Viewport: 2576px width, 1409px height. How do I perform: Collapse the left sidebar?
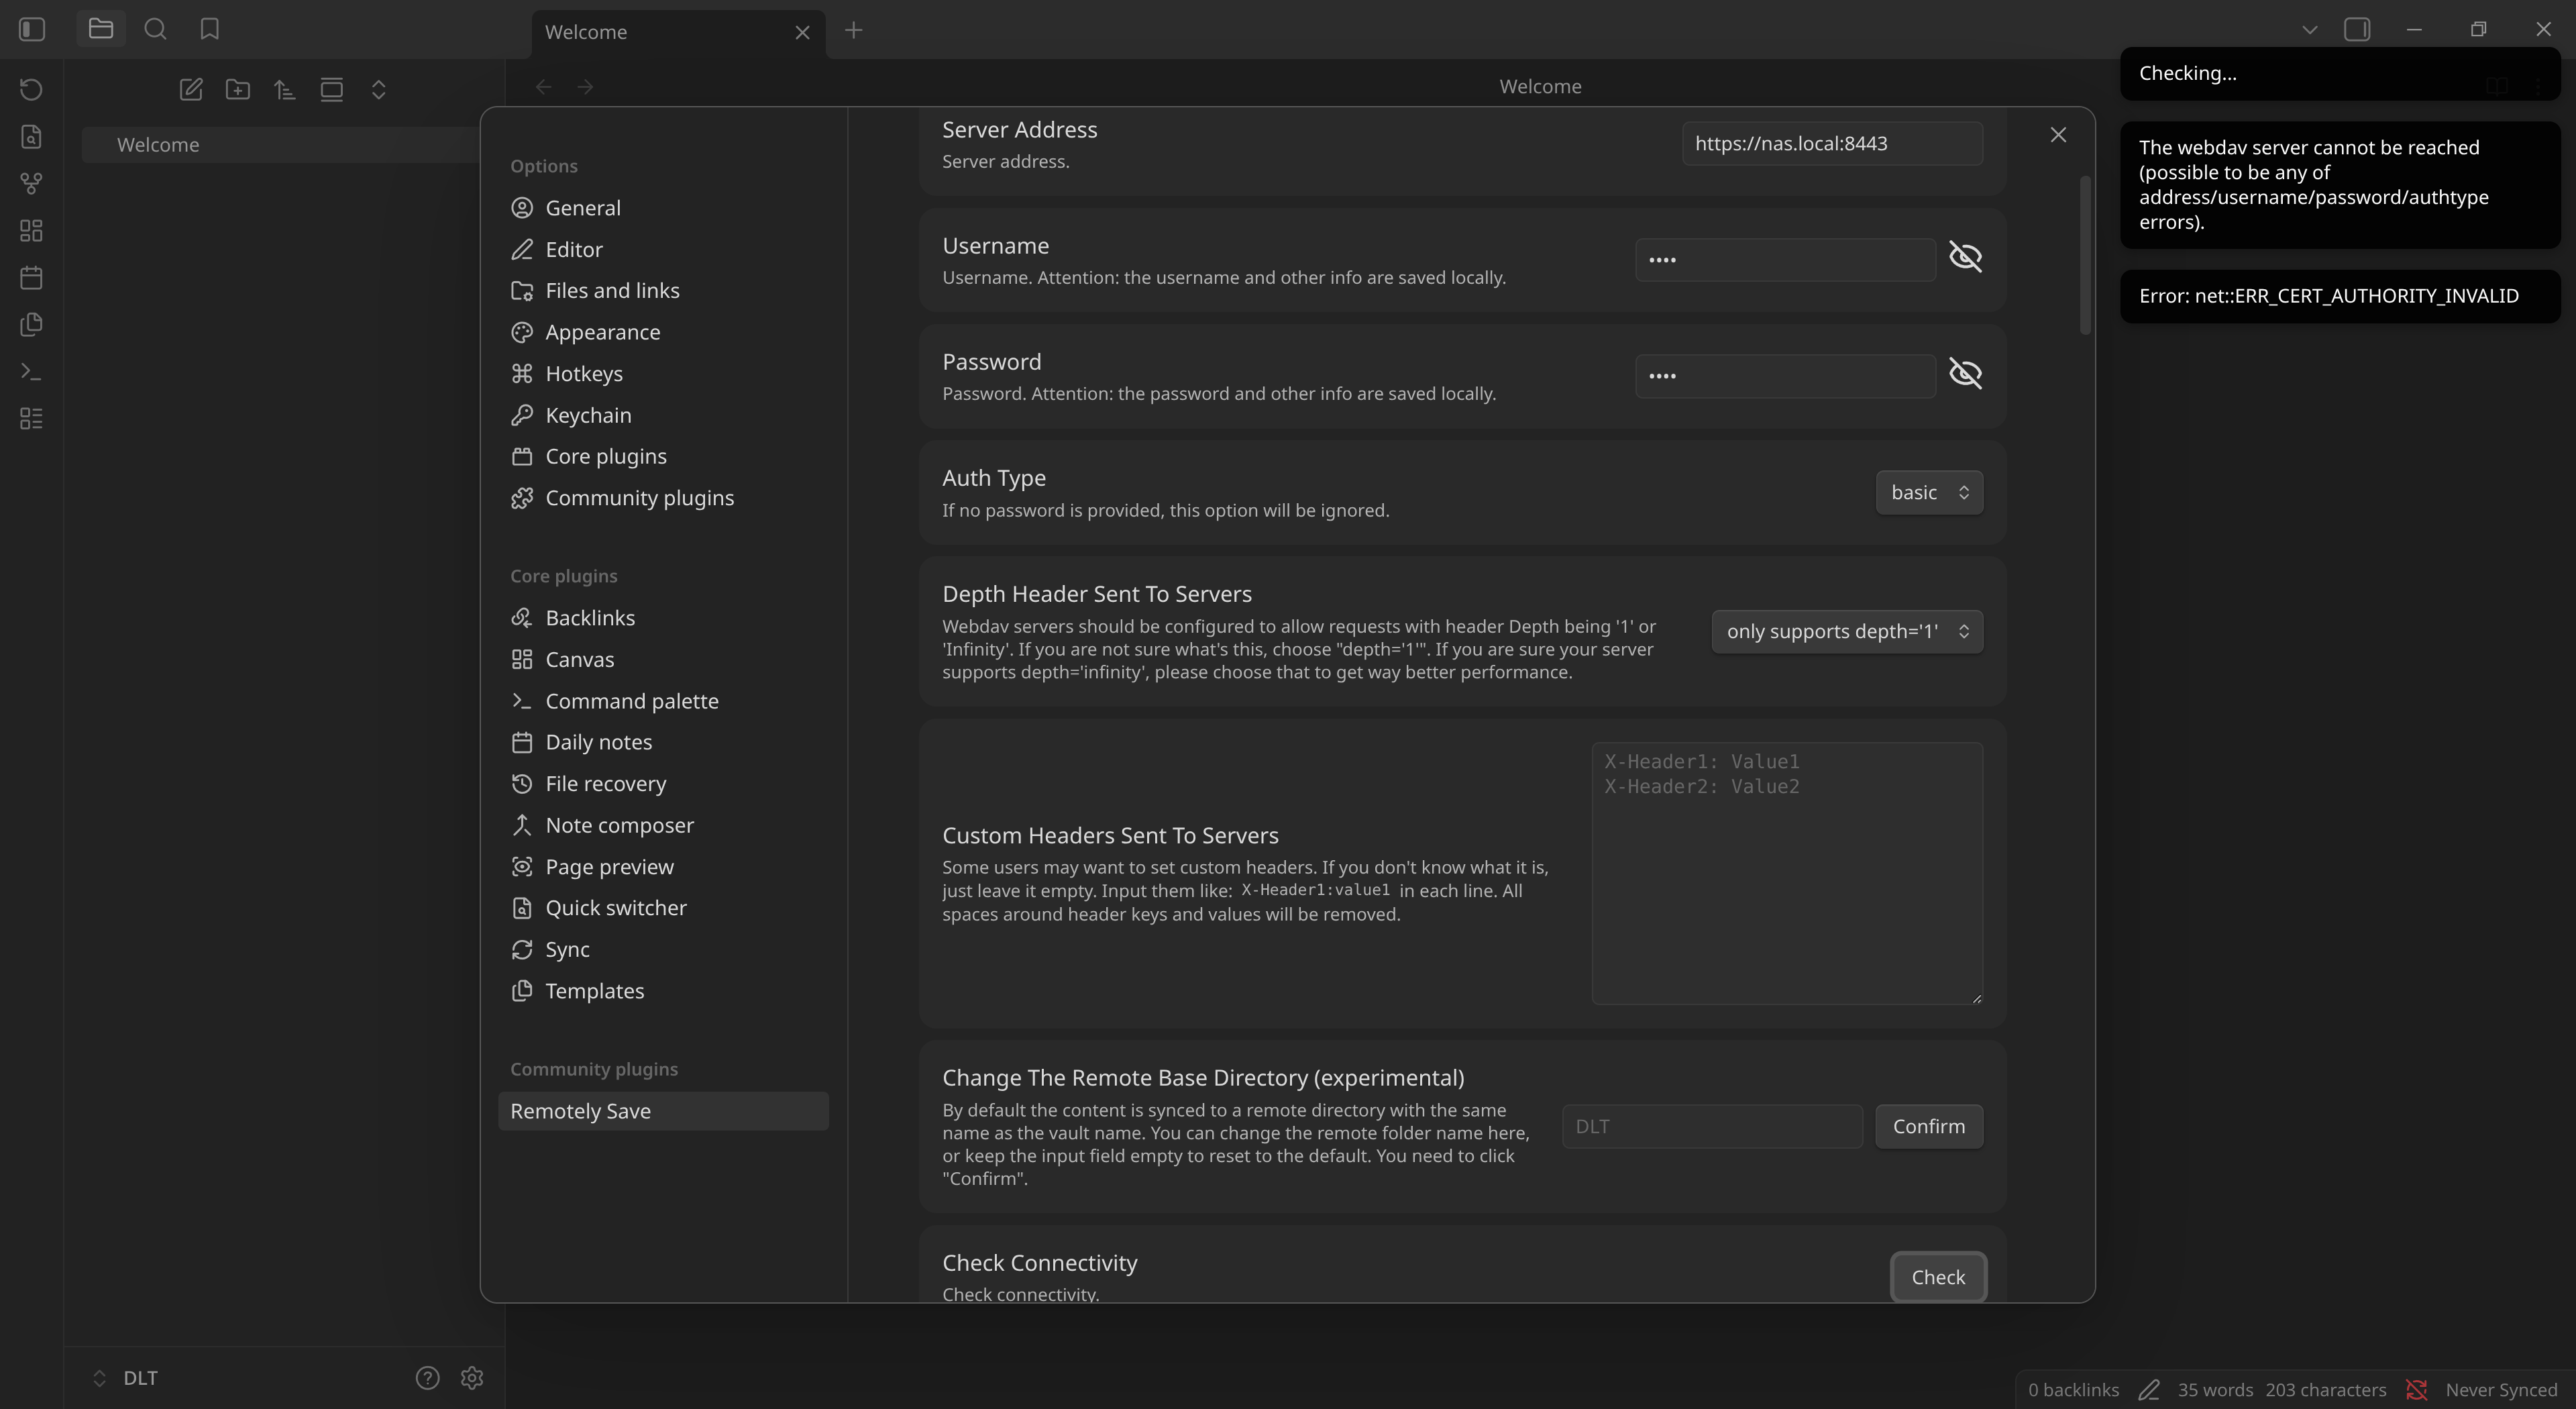tap(31, 29)
